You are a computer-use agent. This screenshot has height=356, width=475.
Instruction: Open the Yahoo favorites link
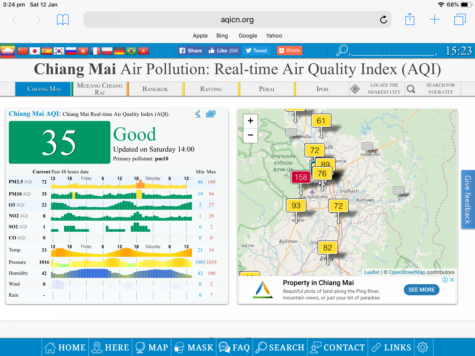(x=274, y=36)
